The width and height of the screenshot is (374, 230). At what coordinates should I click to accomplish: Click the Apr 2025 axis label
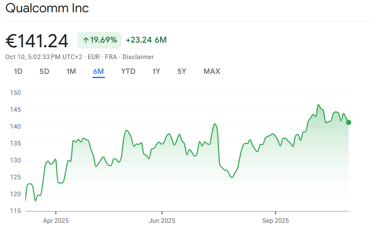coord(56,221)
